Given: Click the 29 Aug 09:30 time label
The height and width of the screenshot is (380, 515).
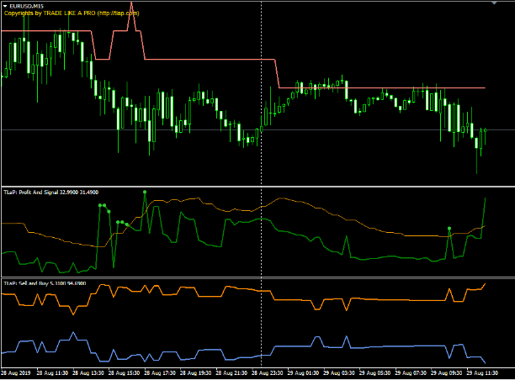Looking at the screenshot, I should pyautogui.click(x=446, y=373).
